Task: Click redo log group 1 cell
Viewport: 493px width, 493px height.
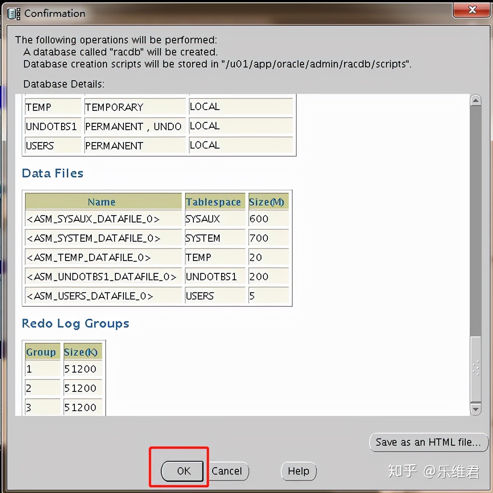Action: tap(42, 369)
